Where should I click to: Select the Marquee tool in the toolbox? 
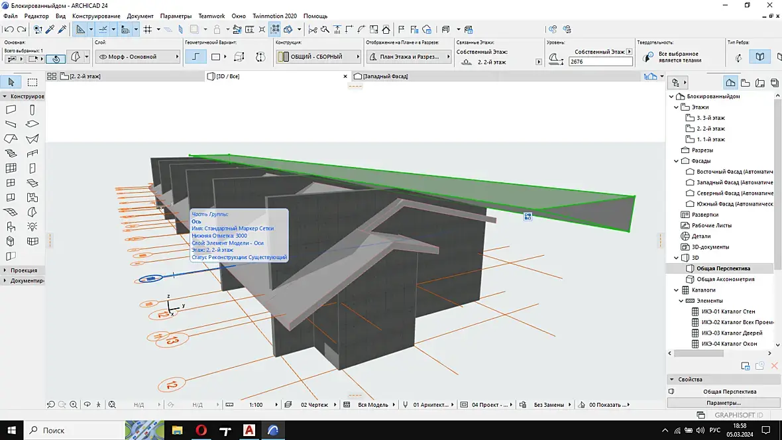point(32,82)
